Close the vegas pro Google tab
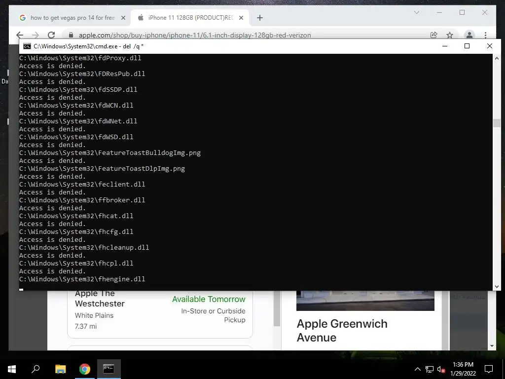 [x=123, y=18]
